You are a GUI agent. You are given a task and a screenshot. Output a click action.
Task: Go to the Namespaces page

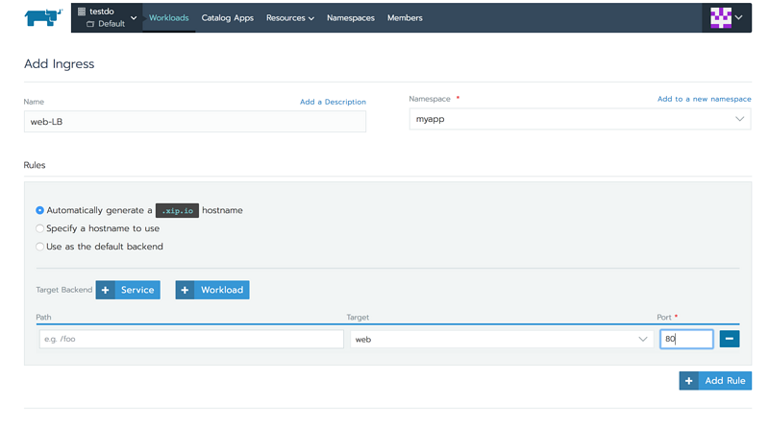click(x=351, y=17)
